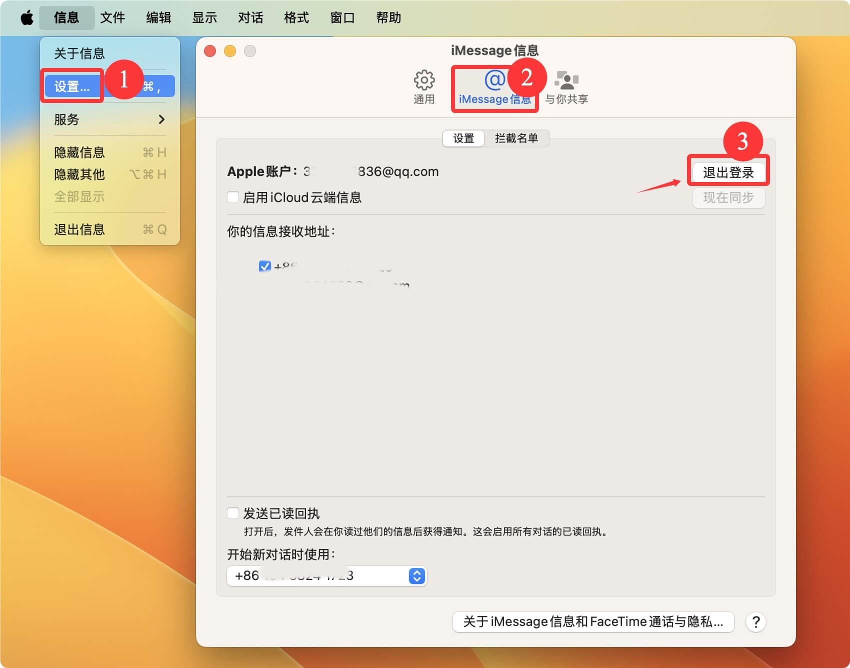The width and height of the screenshot is (850, 668).
Task: Choose 关于信息 from the menu
Action: (x=79, y=52)
